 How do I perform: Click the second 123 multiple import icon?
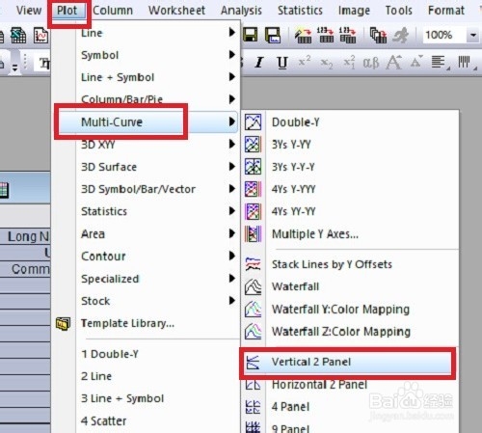coord(348,36)
